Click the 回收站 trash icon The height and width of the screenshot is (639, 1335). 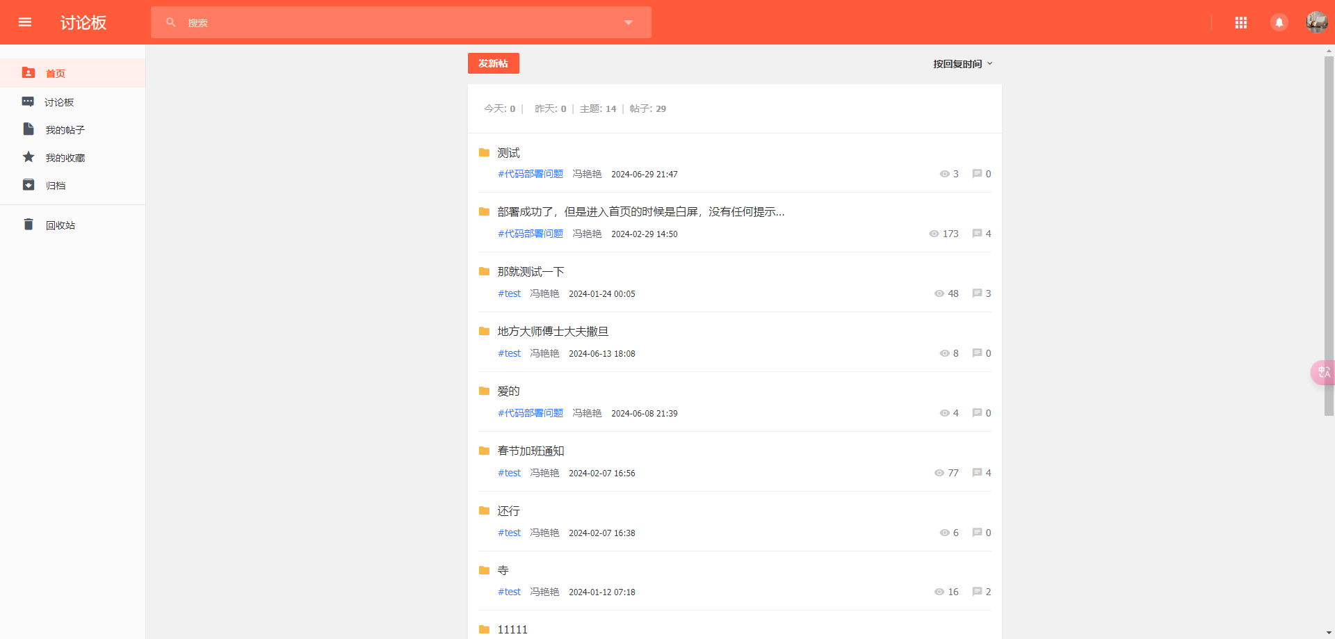pyautogui.click(x=29, y=225)
